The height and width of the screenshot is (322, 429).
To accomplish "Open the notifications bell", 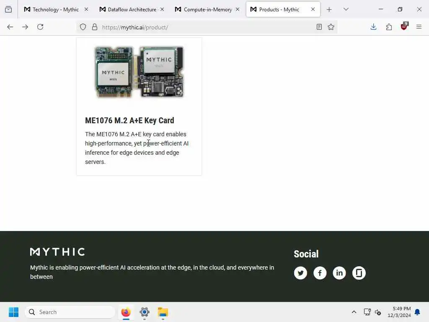I will pyautogui.click(x=418, y=312).
